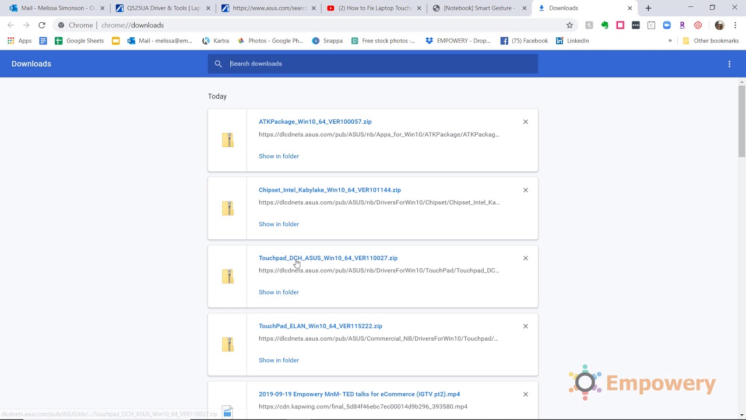Click the zip icon for Touchpad_DCH_ASUS download
746x420 pixels.
point(227,276)
